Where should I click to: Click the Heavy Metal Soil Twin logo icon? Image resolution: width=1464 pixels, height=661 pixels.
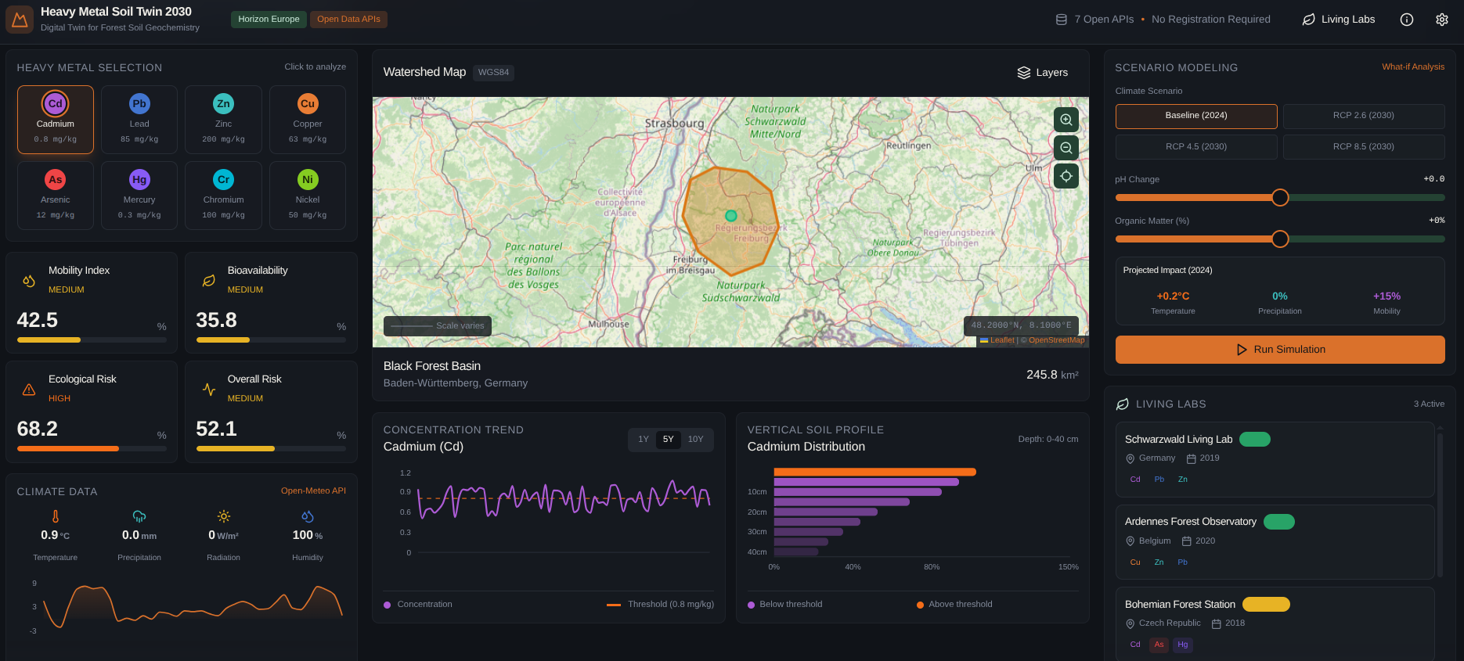(20, 20)
